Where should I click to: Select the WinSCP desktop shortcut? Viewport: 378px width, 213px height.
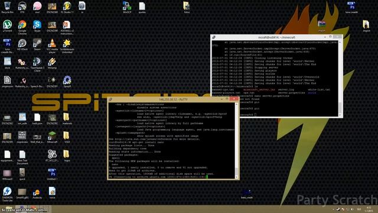127,8
